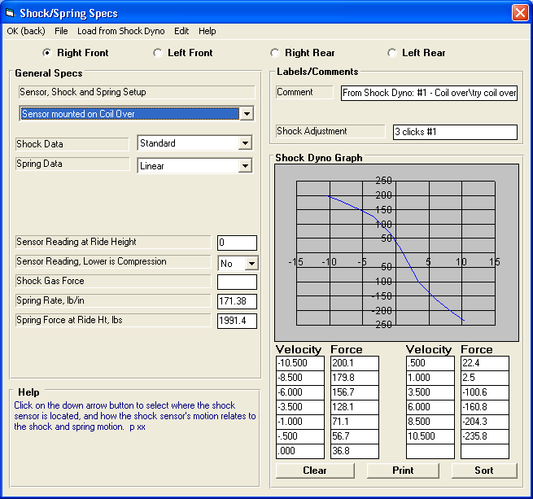Click force cell -235.8

pos(485,436)
